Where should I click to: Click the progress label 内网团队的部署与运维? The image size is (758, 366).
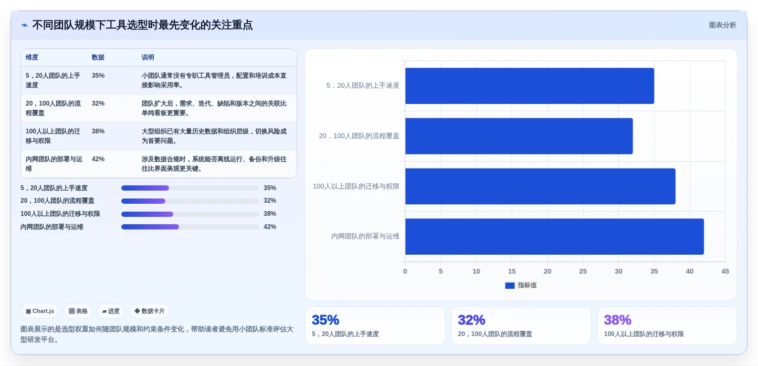(52, 227)
